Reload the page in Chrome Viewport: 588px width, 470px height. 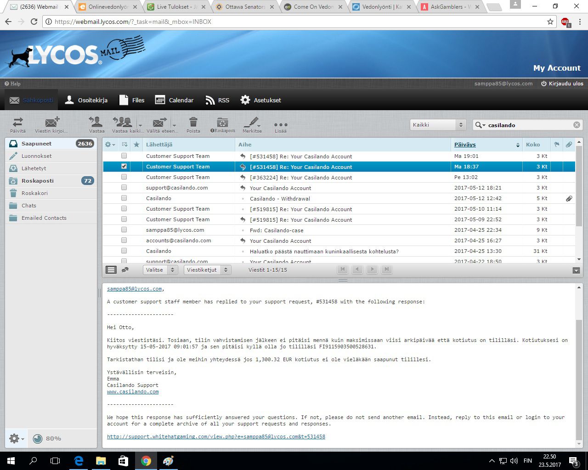coord(34,22)
